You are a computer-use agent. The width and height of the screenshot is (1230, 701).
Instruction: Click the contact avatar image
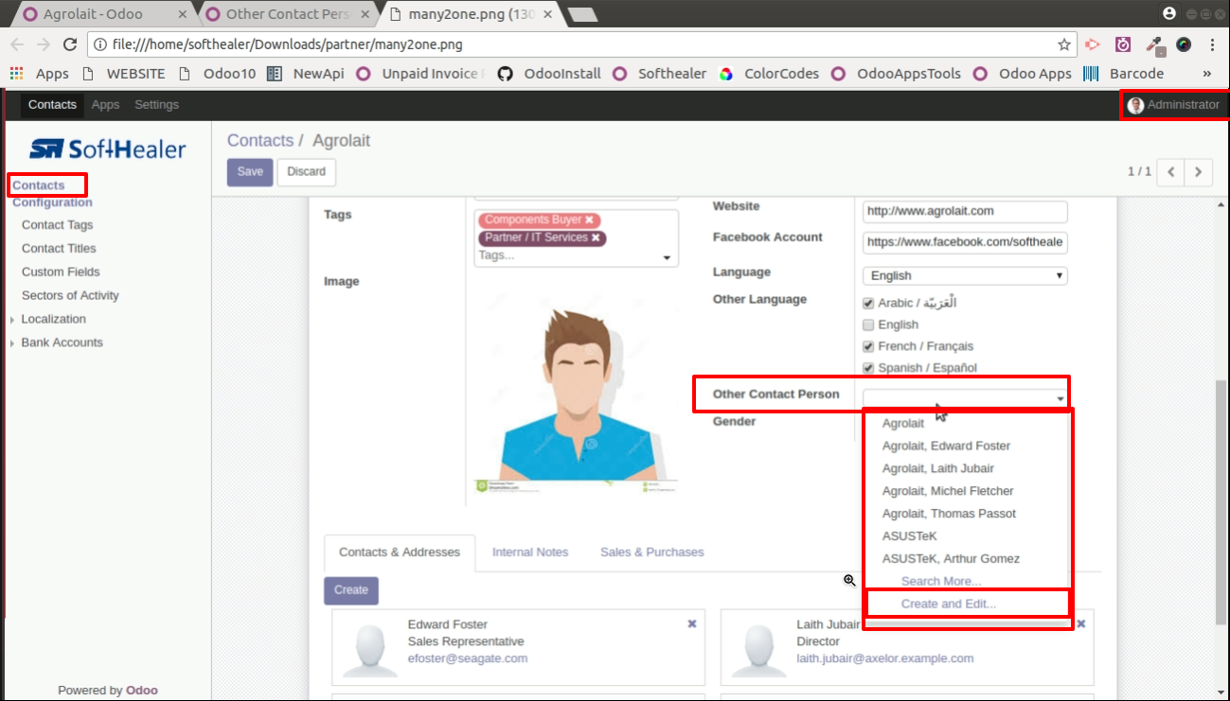click(x=576, y=393)
